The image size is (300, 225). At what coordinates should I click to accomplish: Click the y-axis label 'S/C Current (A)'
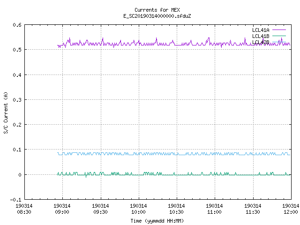click(x=6, y=112)
